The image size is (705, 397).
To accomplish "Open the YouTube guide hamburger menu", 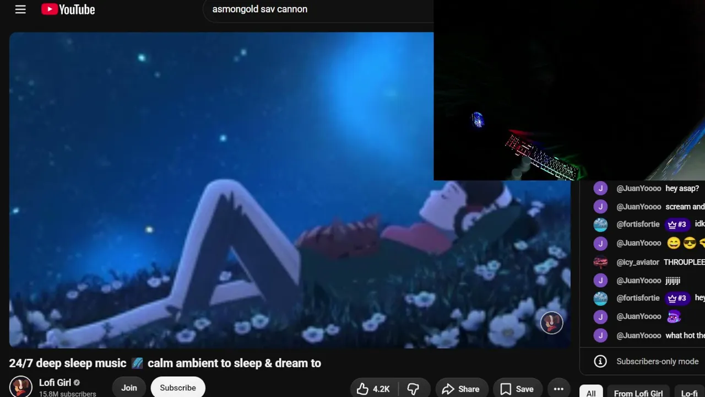I will click(x=20, y=9).
